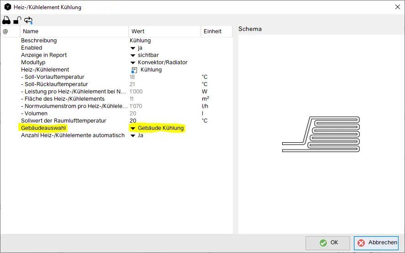Click the green checkmark icon on OK
Image resolution: width=405 pixels, height=253 pixels.
pyautogui.click(x=323, y=243)
